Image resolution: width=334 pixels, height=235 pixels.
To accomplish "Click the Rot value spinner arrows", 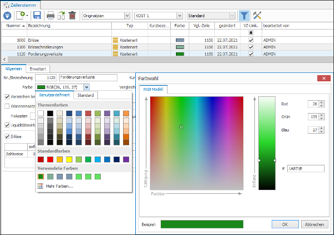I will click(321, 104).
